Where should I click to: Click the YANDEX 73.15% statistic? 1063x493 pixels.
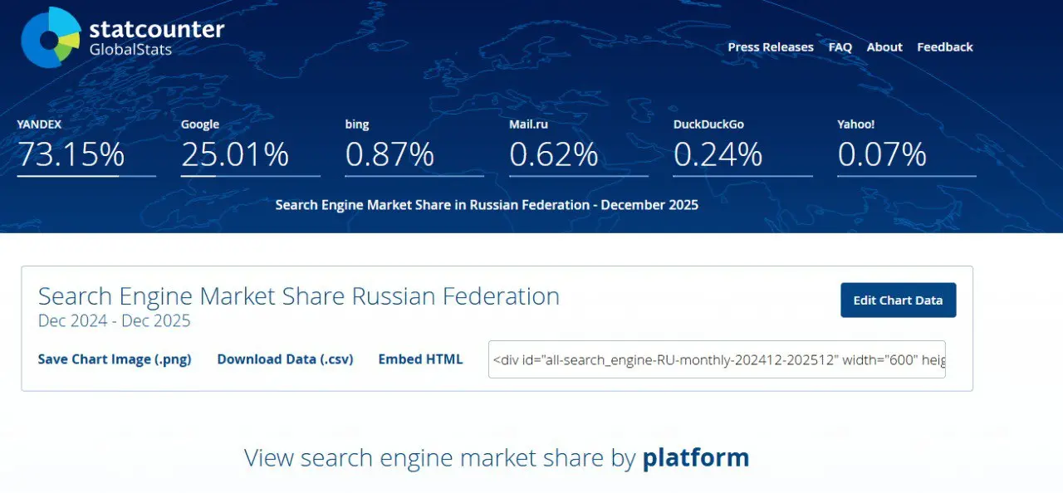click(x=86, y=147)
